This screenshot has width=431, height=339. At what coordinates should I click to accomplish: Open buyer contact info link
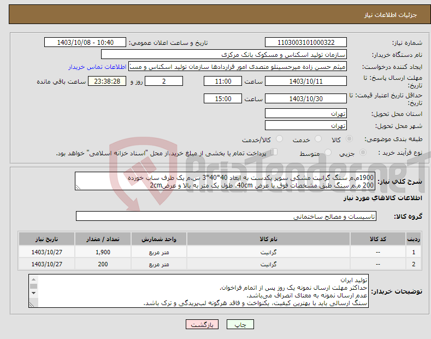tap(97, 67)
